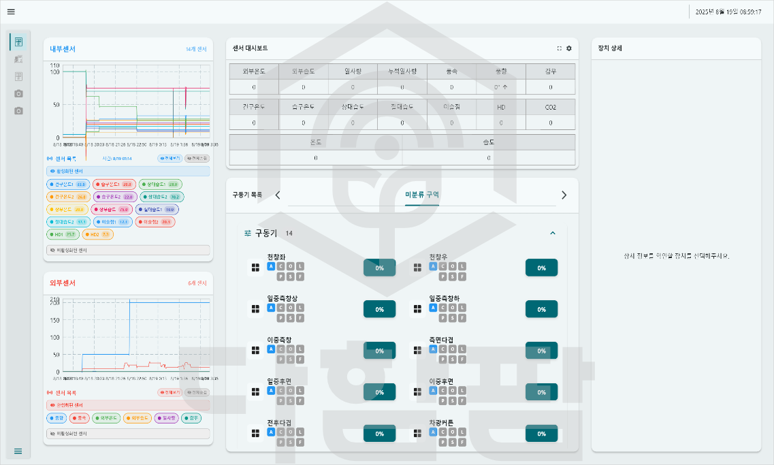Click fullscreen icon in sensor dashboard header

560,48
